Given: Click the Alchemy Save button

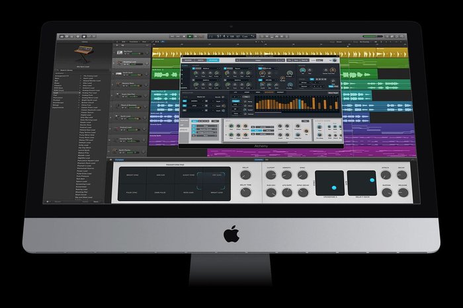Looking at the screenshot, I should point(296,60).
